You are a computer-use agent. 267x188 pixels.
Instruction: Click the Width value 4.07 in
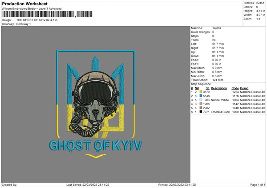(260, 15)
